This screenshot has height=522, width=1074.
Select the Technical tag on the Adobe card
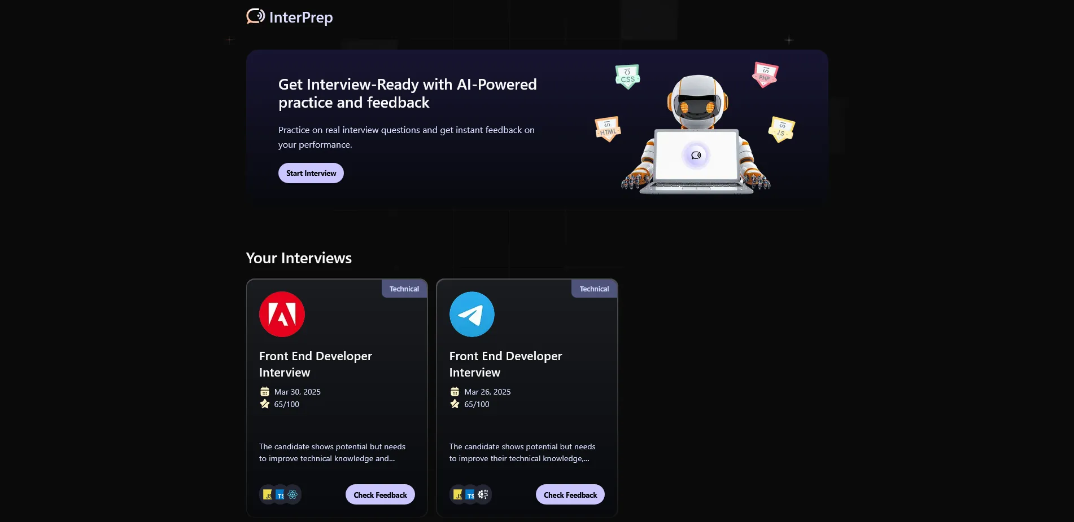[403, 289]
